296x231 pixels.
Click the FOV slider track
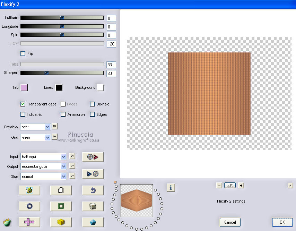pos(62,43)
